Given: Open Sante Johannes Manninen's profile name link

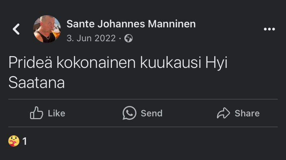Looking at the screenshot, I should tap(131, 24).
